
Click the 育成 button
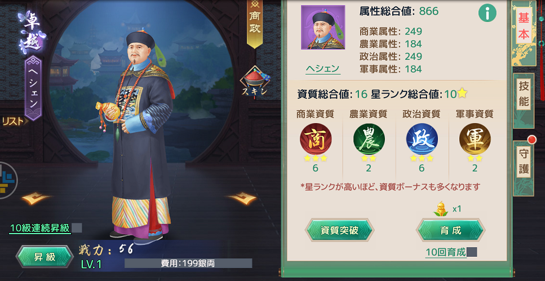[x=450, y=230]
